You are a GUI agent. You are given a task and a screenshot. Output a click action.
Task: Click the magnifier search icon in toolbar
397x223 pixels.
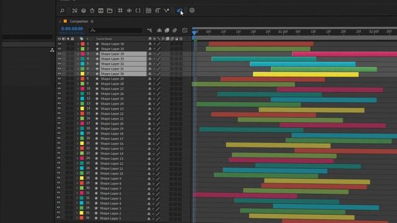click(62, 11)
